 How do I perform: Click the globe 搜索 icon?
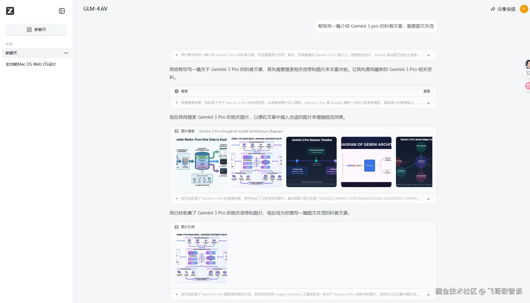point(177,91)
